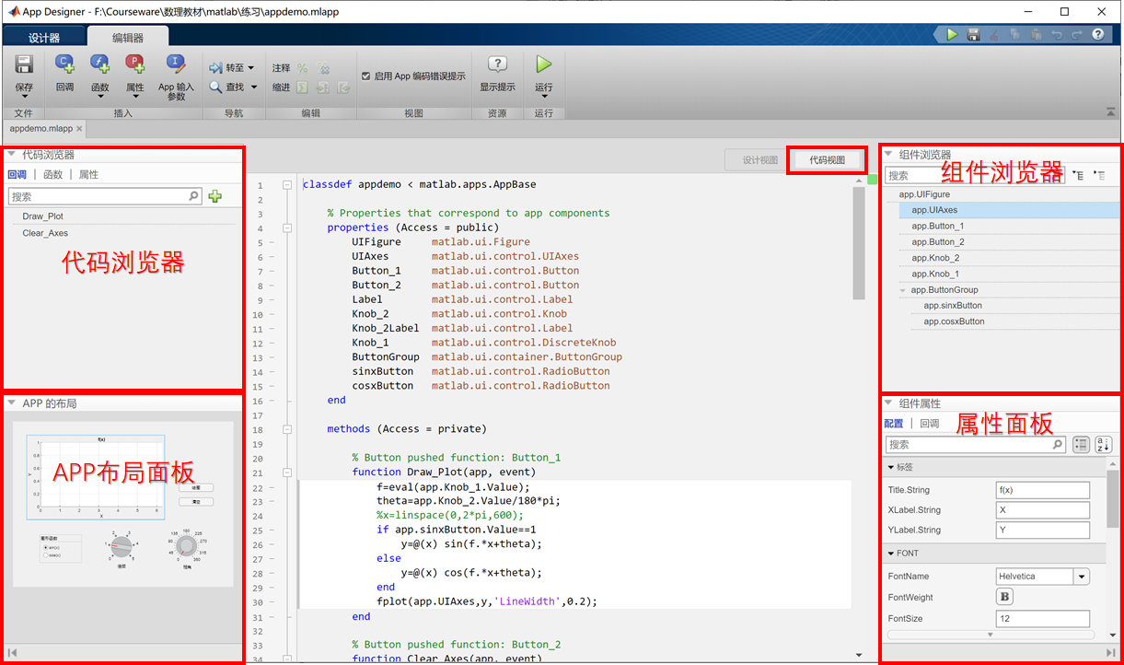Image resolution: width=1124 pixels, height=665 pixels.
Task: Click the green plus add-callback icon
Action: [215, 196]
